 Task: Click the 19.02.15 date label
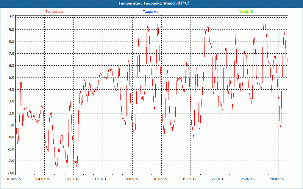[190, 179]
